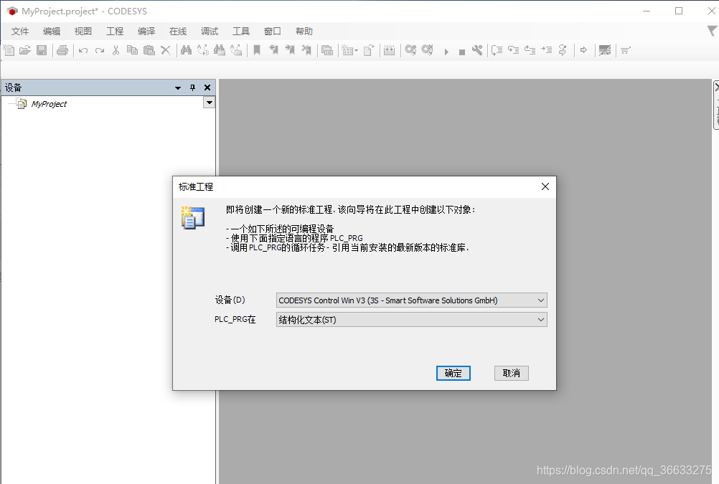Click the properties window icon in toolbar
This screenshot has height=484, width=719.
[327, 50]
